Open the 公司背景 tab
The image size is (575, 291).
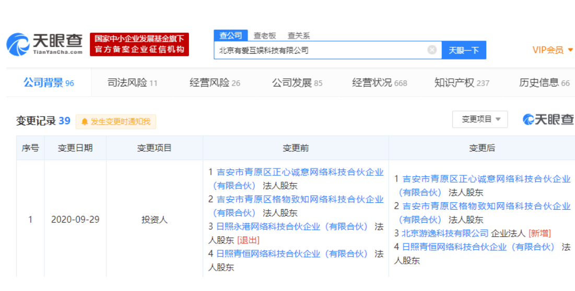[49, 83]
